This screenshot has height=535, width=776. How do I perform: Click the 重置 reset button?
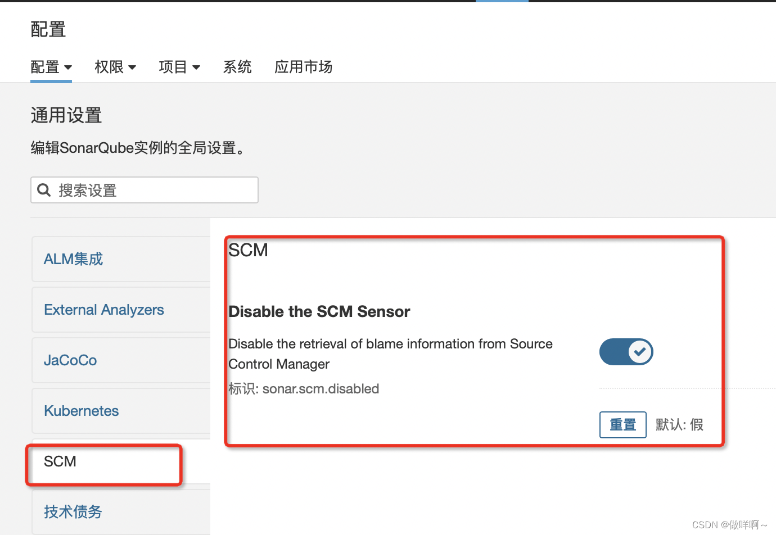(623, 425)
